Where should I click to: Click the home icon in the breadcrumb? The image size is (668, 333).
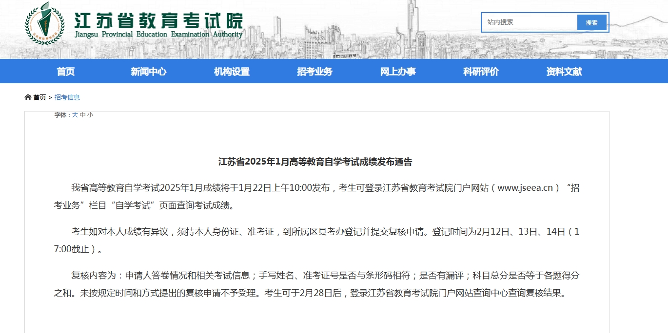(x=28, y=97)
